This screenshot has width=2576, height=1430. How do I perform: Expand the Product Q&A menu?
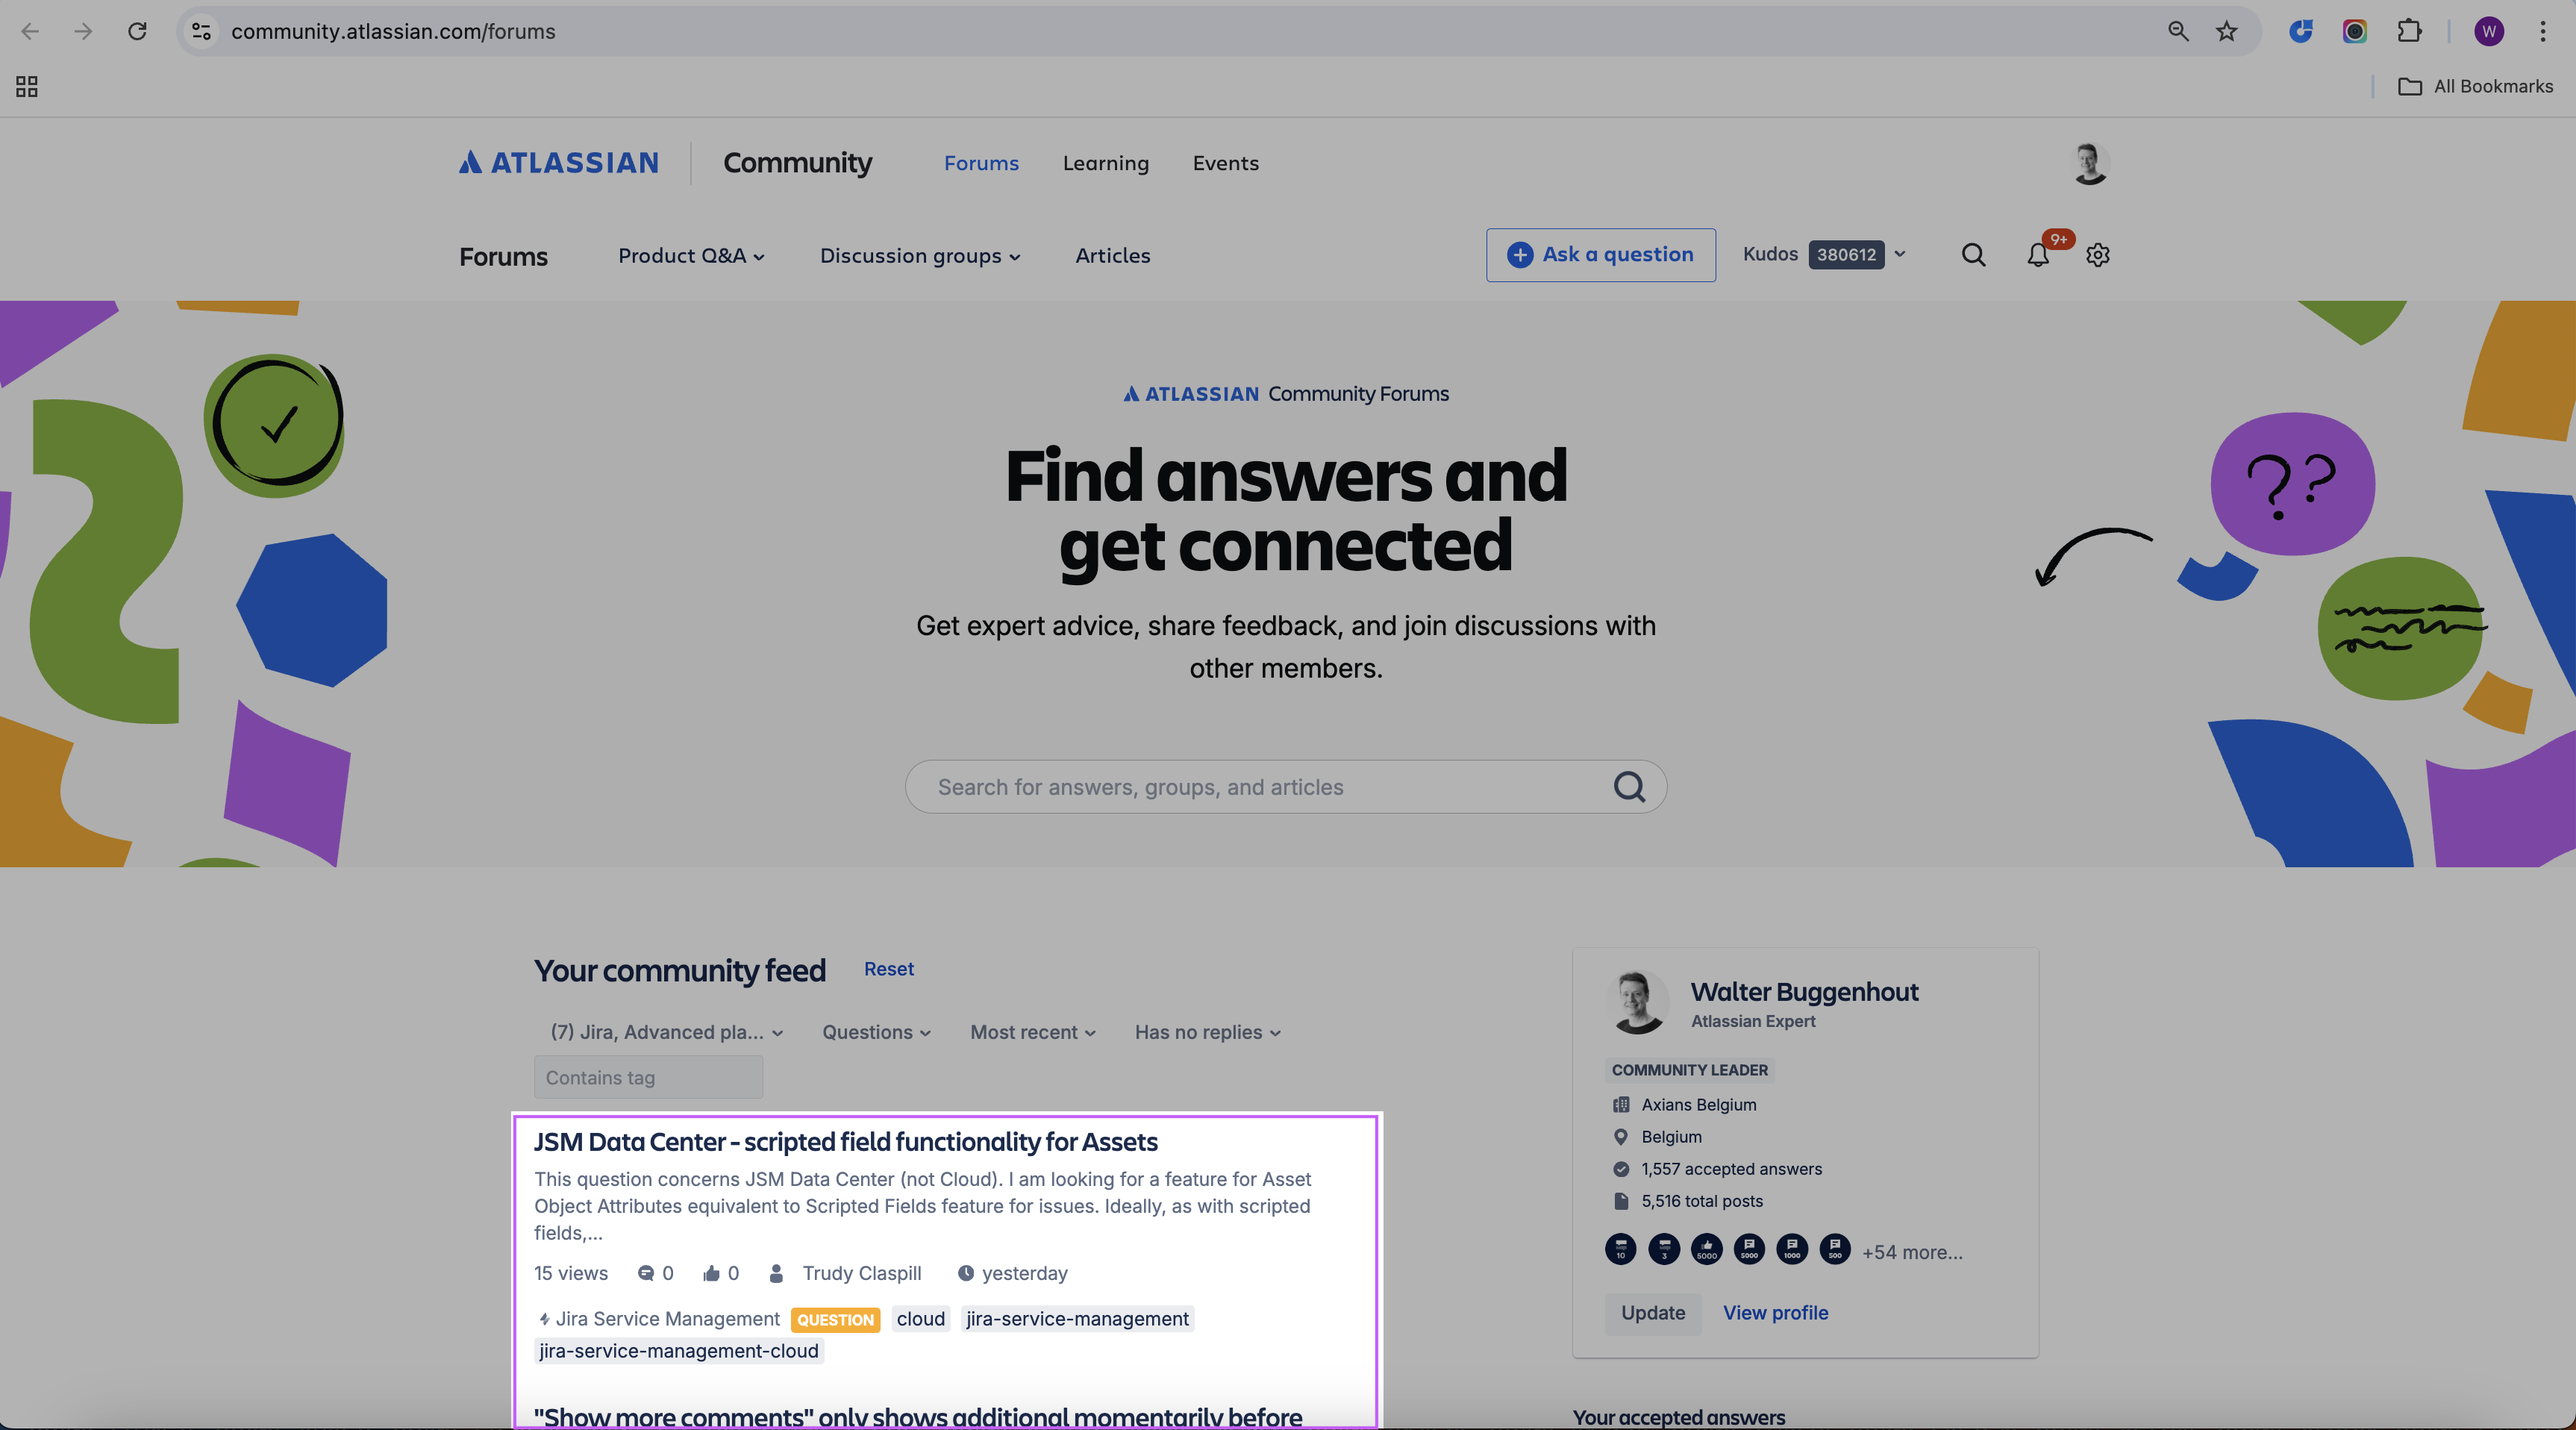tap(691, 256)
